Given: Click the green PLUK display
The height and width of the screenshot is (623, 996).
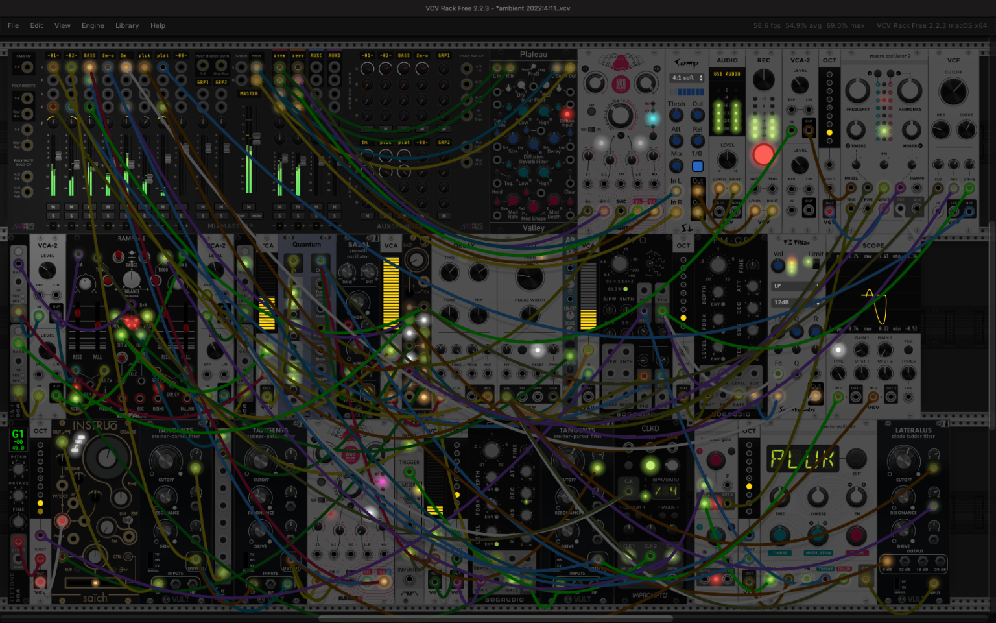Looking at the screenshot, I should click(x=803, y=459).
